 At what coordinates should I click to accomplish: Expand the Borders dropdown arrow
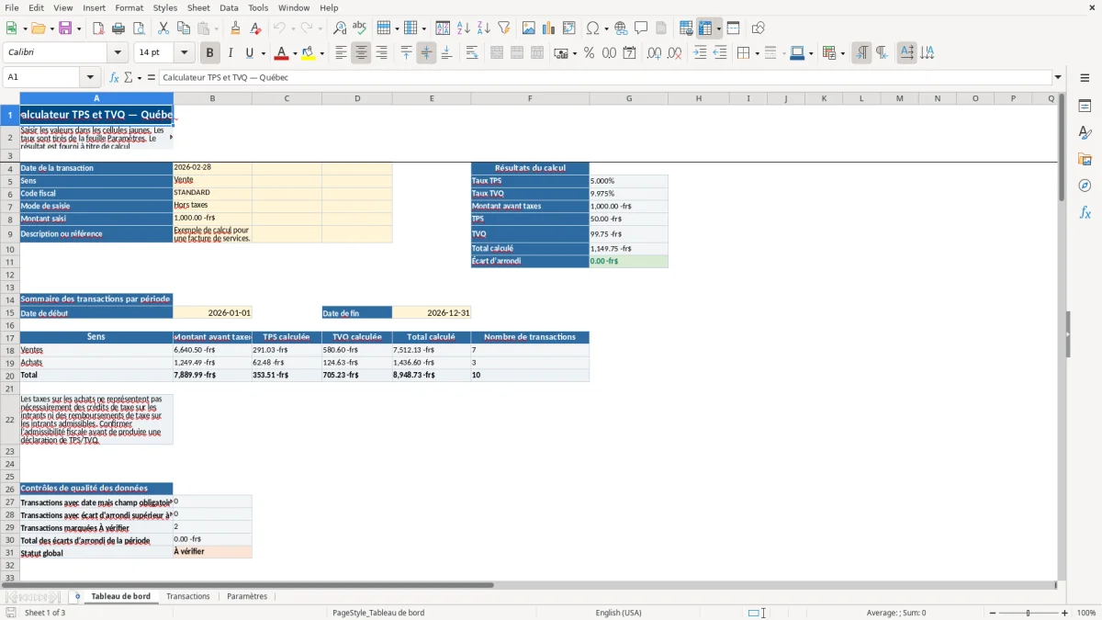(x=756, y=53)
